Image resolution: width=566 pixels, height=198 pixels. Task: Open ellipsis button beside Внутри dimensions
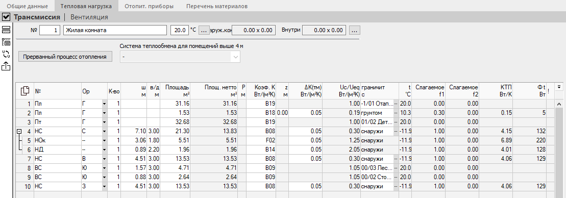tap(355, 30)
